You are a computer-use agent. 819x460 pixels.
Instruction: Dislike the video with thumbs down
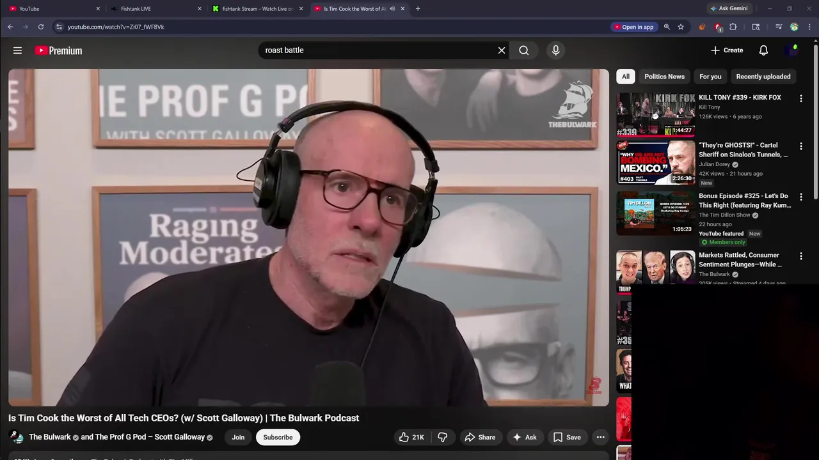442,437
